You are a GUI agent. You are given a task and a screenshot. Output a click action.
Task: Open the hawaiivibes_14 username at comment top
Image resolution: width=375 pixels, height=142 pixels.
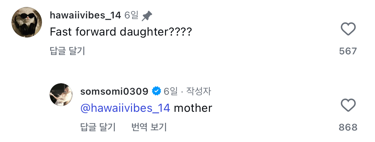click(85, 15)
